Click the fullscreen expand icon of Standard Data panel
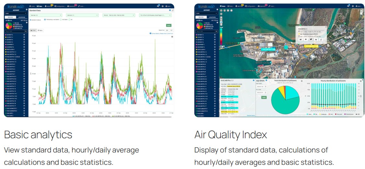This screenshot has height=169, width=365. click(x=173, y=10)
